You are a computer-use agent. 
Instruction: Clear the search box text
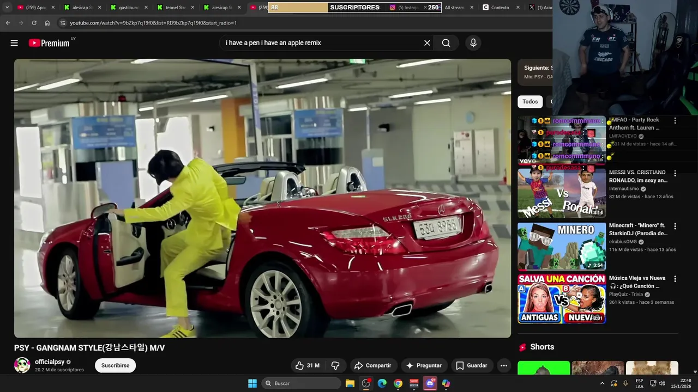tap(427, 43)
